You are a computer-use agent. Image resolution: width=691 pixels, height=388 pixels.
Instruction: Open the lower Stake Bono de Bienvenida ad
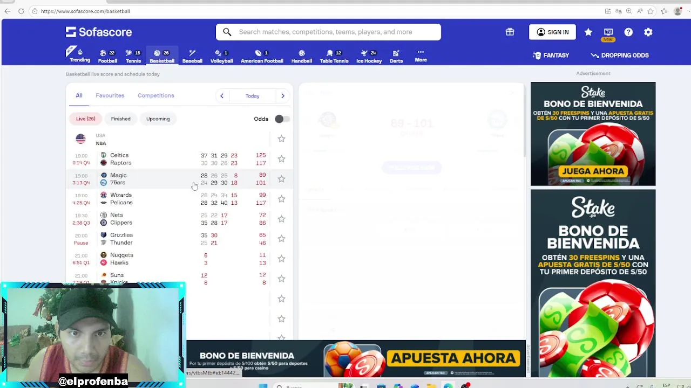[593, 283]
